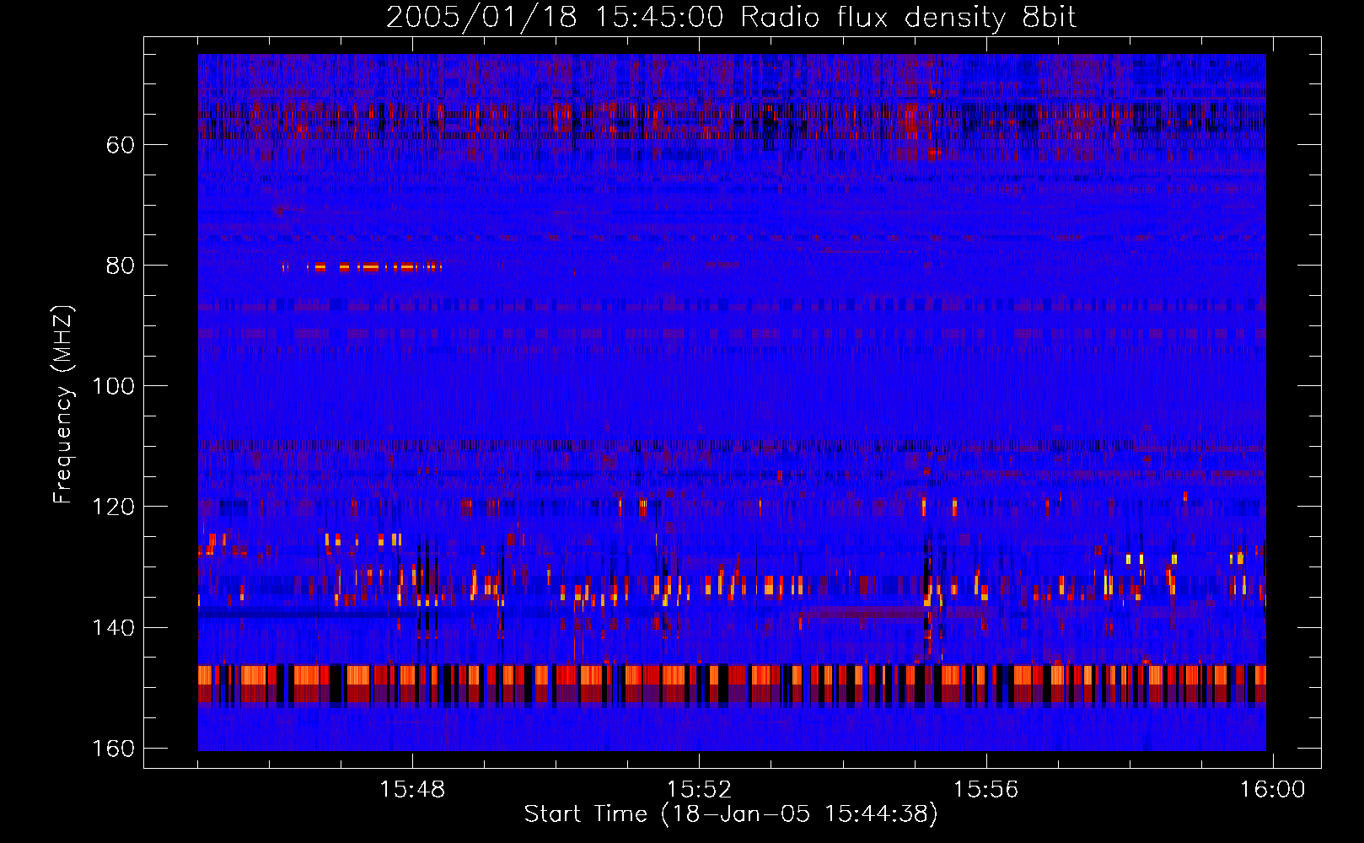Select the 120 frequency tick label

(x=113, y=507)
